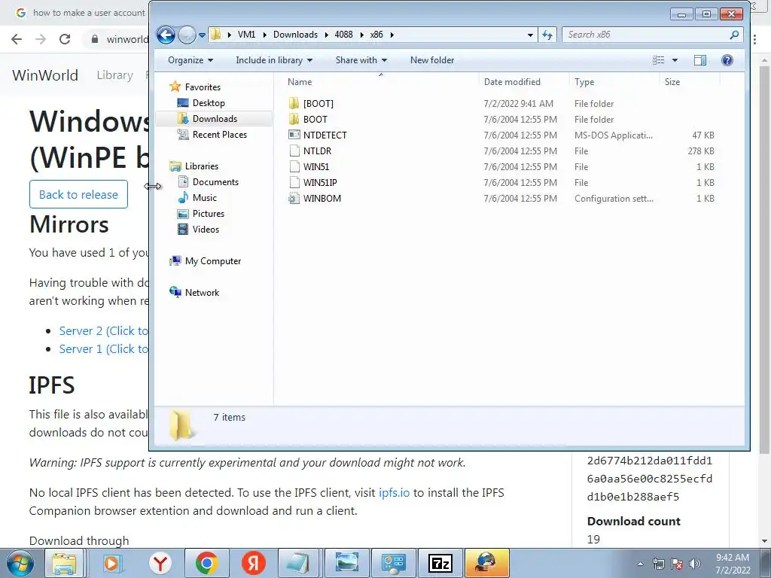
Task: Open Explorer help icon
Action: coord(727,60)
